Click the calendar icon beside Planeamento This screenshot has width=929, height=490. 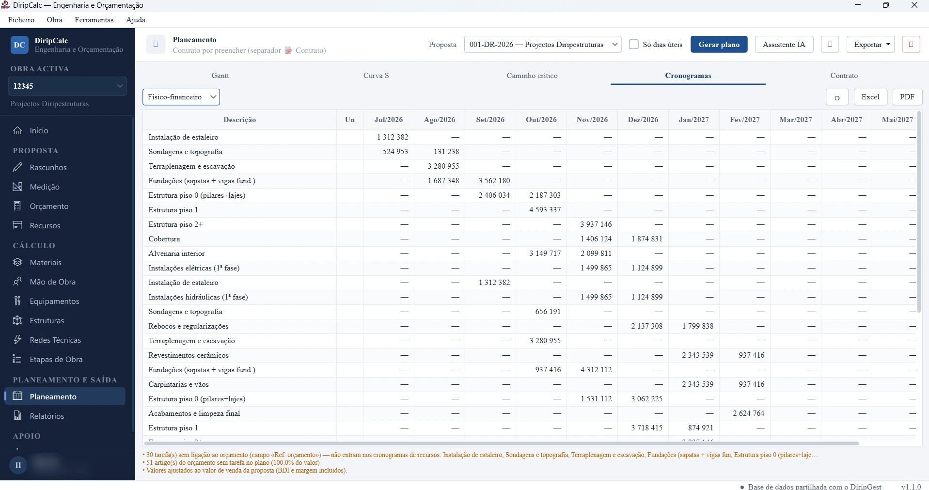tap(17, 396)
